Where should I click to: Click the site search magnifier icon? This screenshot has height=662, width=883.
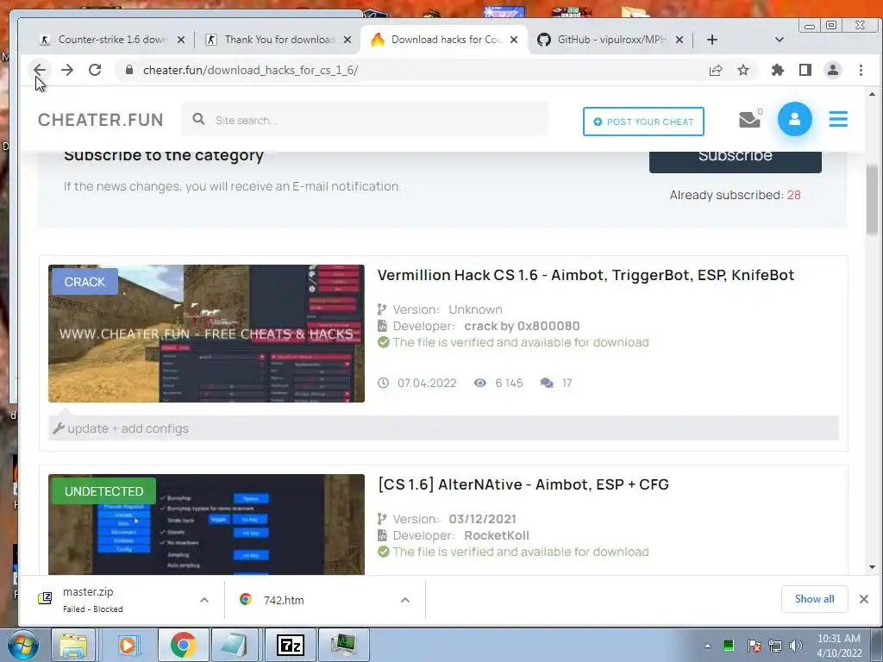tap(198, 119)
